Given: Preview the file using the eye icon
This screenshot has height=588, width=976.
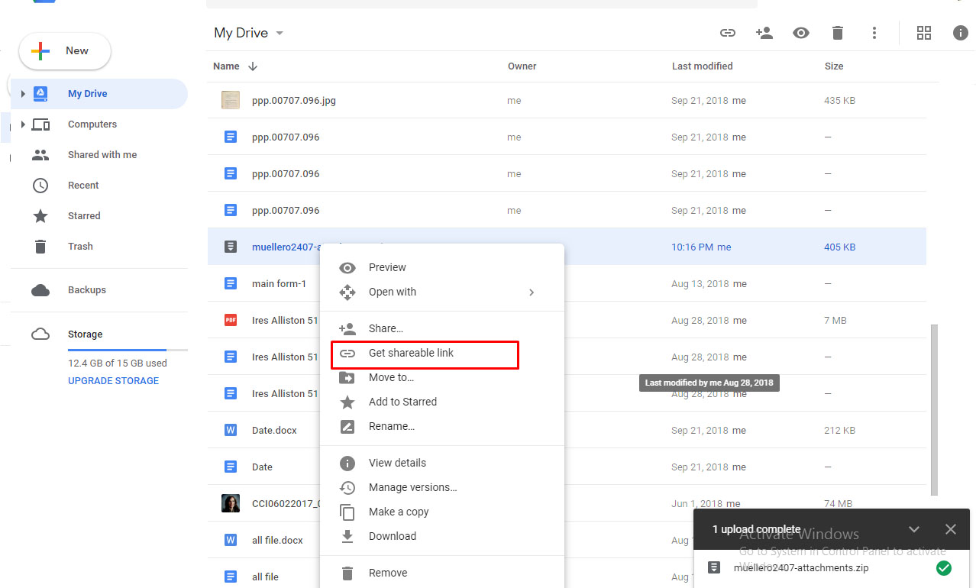Looking at the screenshot, I should (801, 33).
